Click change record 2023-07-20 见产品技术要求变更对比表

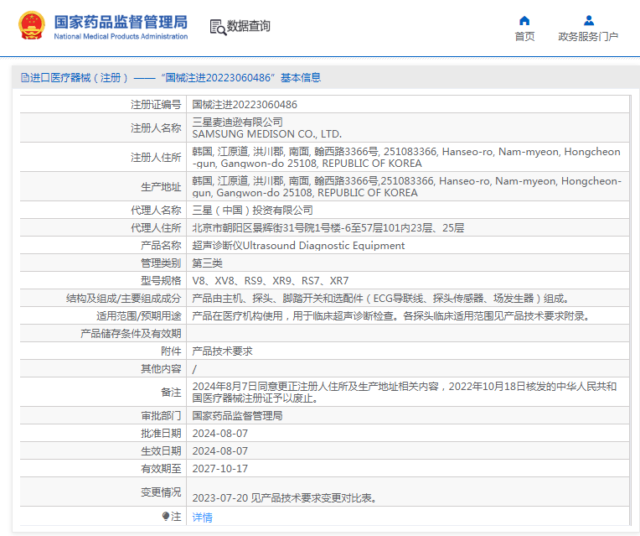(285, 497)
